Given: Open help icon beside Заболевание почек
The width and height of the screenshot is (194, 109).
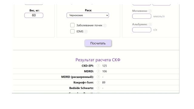Looking at the screenshot, I should [105, 25].
